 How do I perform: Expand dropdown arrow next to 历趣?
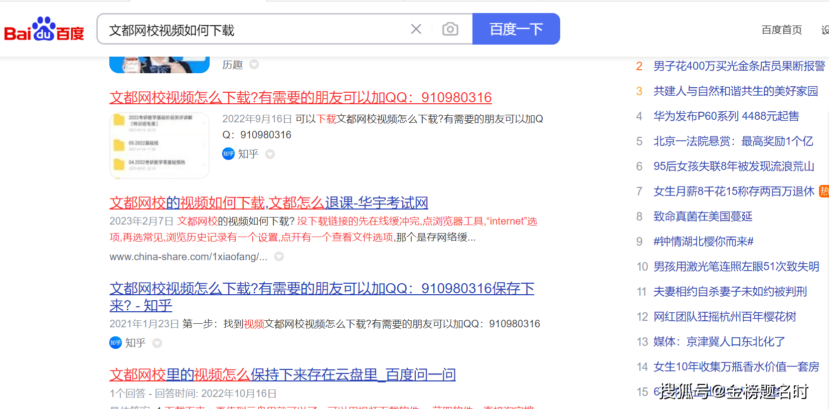pyautogui.click(x=254, y=65)
